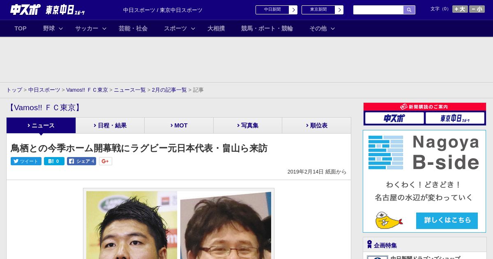Open the 東京新聞 site link

[x=318, y=9]
